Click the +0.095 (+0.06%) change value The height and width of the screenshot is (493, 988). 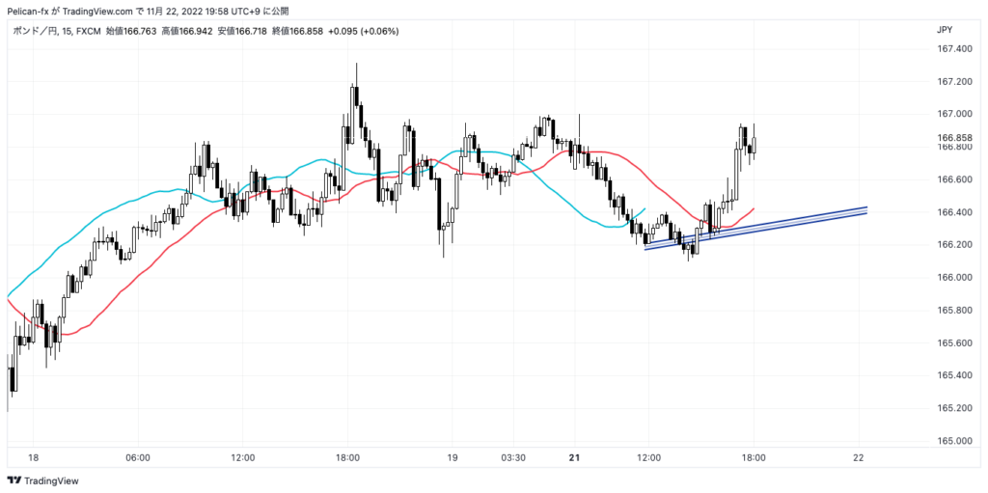(364, 31)
